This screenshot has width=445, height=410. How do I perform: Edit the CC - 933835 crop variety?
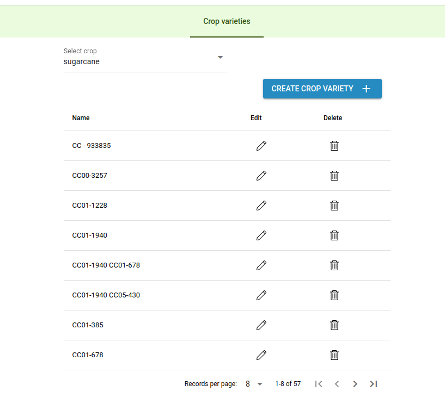tap(261, 146)
